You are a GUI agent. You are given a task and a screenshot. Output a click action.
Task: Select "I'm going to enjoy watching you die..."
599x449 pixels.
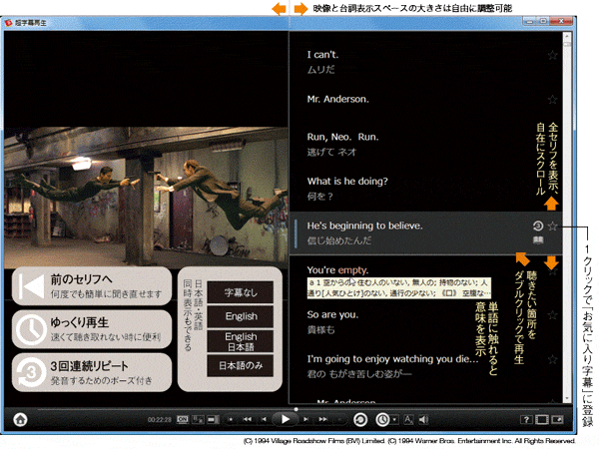[x=392, y=359]
